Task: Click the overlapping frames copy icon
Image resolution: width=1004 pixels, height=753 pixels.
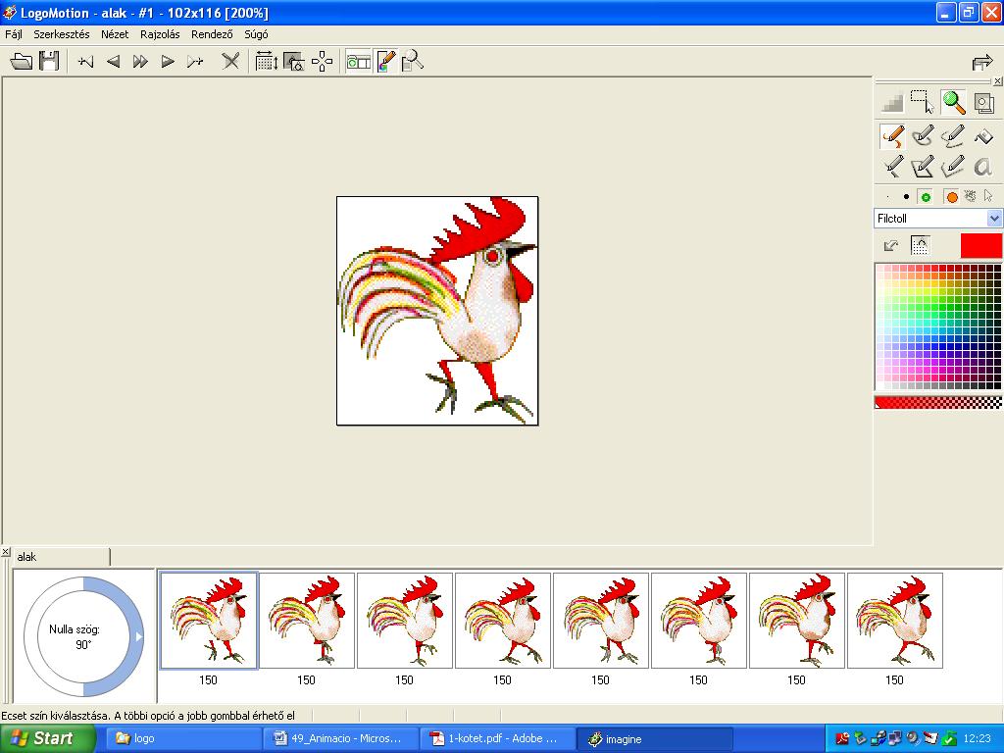Action: pyautogui.click(x=984, y=102)
